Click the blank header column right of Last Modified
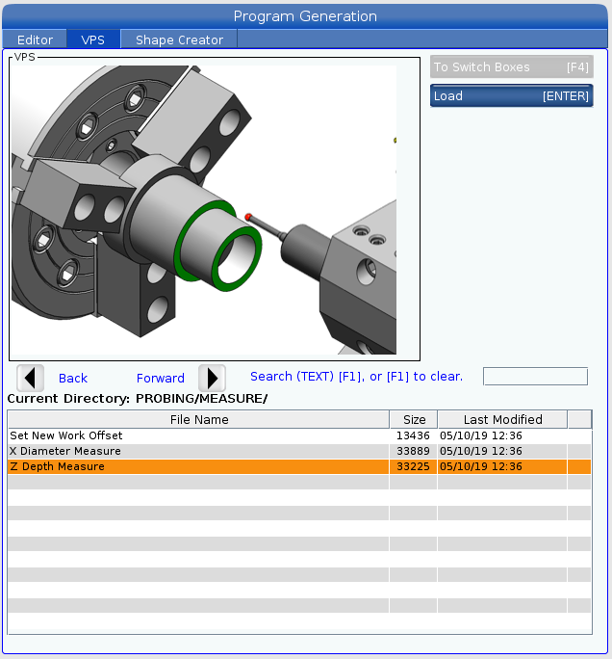 click(579, 419)
